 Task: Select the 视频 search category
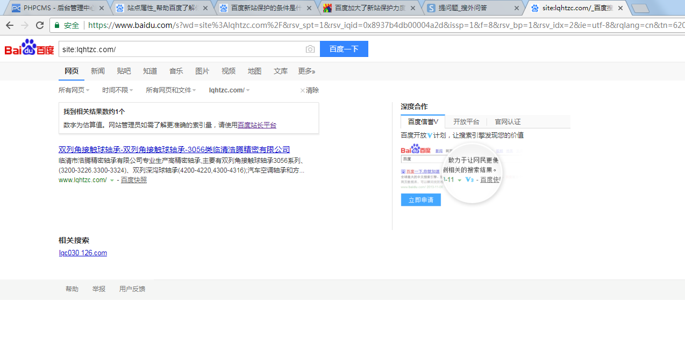pyautogui.click(x=229, y=71)
